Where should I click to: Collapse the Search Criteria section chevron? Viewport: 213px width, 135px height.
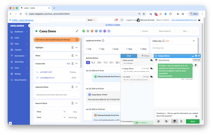coord(77,103)
